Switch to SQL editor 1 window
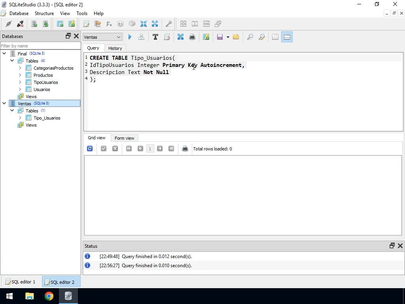405x304 pixels. click(x=21, y=282)
